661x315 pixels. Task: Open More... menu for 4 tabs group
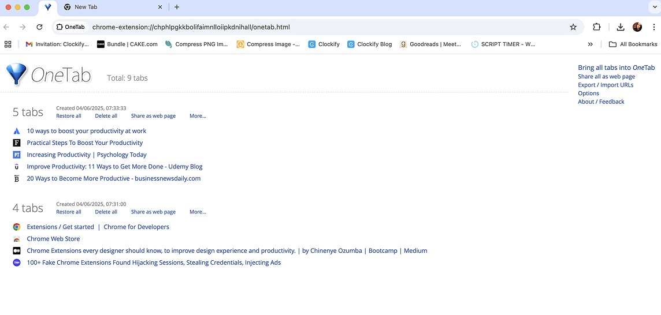click(198, 212)
